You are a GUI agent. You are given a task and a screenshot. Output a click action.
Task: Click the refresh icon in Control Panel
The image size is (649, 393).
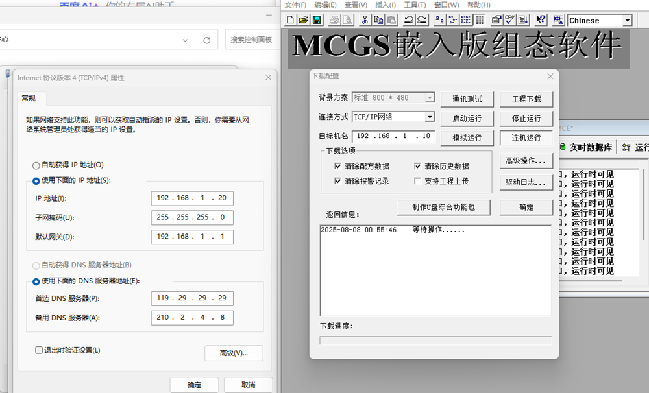pos(206,40)
